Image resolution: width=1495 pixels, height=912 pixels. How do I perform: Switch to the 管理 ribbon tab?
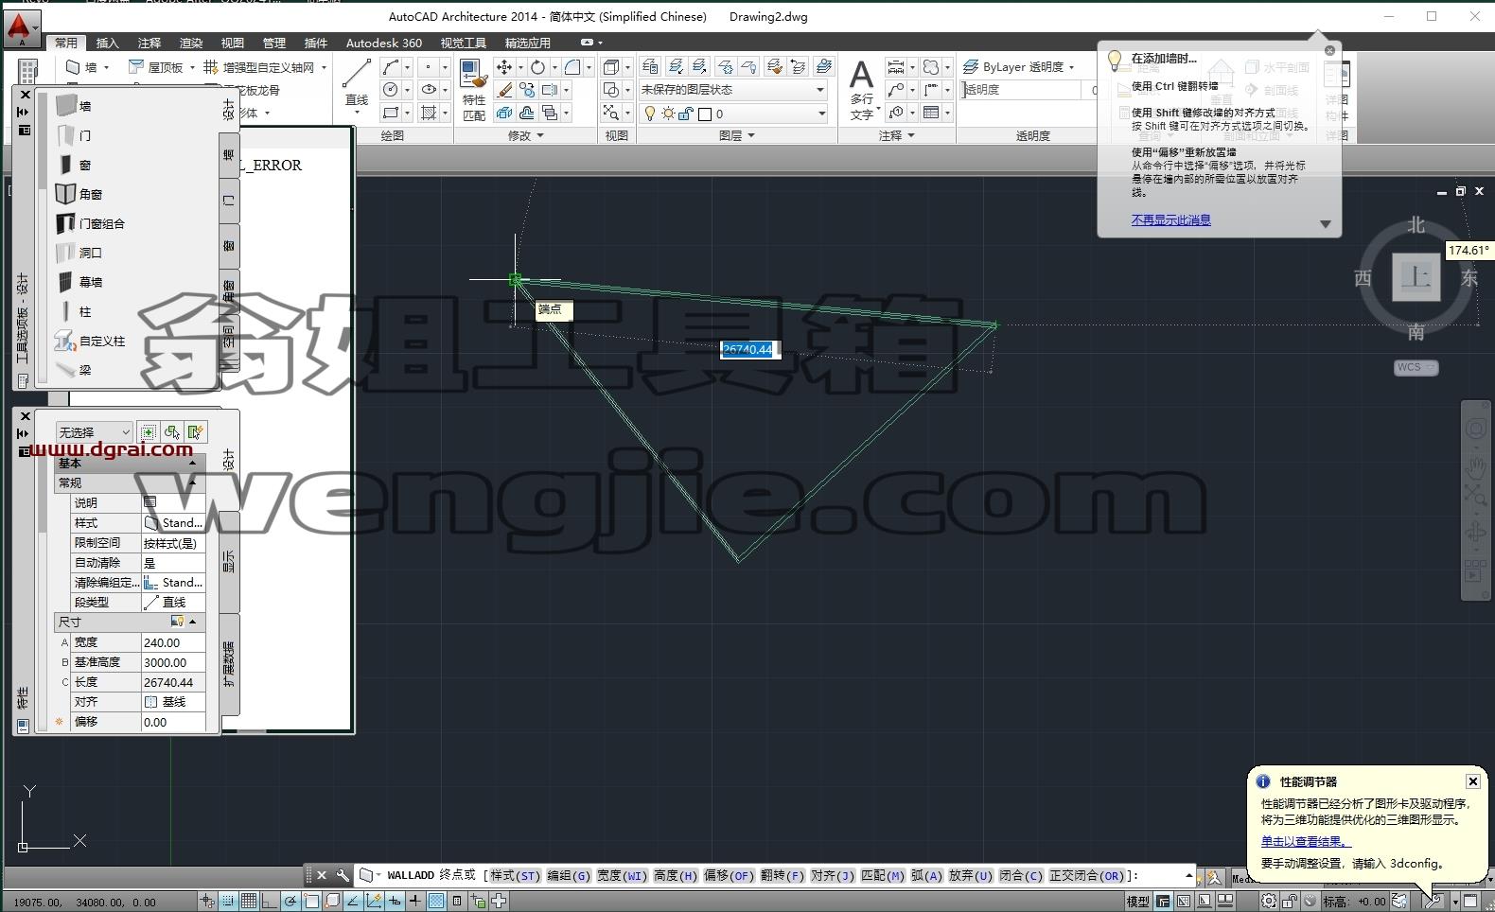274,43
